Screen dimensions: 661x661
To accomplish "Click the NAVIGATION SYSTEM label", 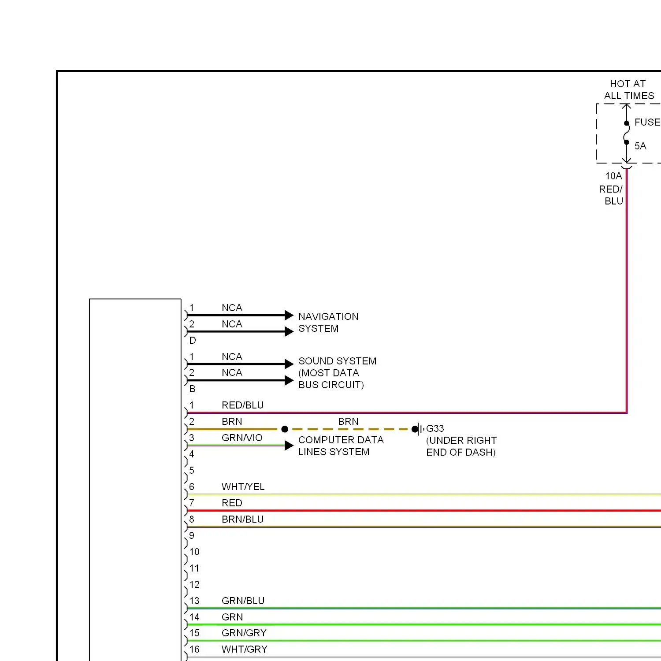I will tap(328, 322).
